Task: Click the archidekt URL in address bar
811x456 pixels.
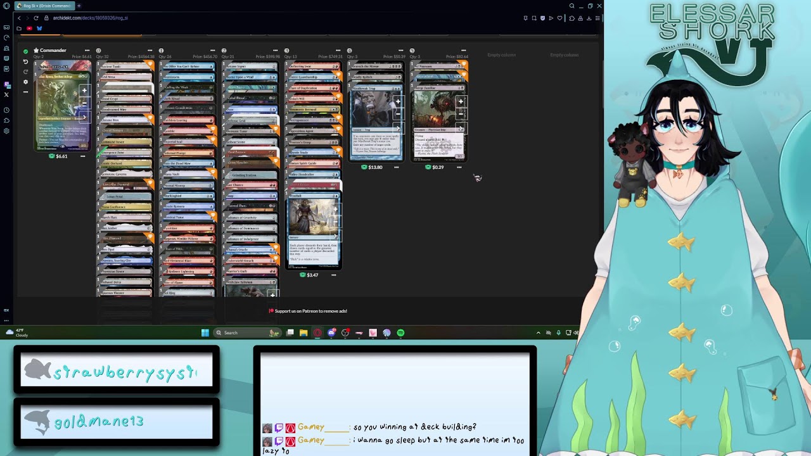Action: tap(91, 18)
